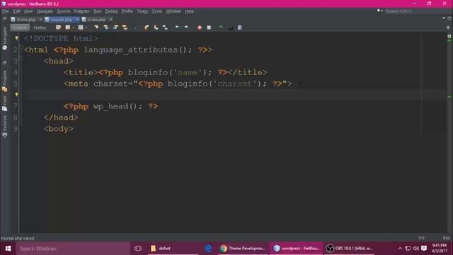Click split editor icon at toolbar right edge
453x255 pixels.
[448, 28]
